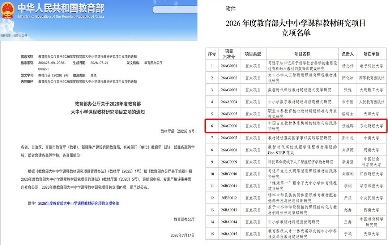Click project leader 潘海生
Screen dimensions: 388x245
[348, 114]
